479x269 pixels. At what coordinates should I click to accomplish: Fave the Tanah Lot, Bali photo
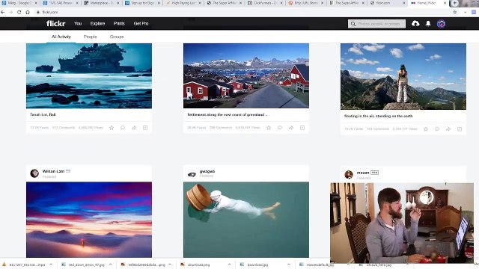(x=112, y=128)
